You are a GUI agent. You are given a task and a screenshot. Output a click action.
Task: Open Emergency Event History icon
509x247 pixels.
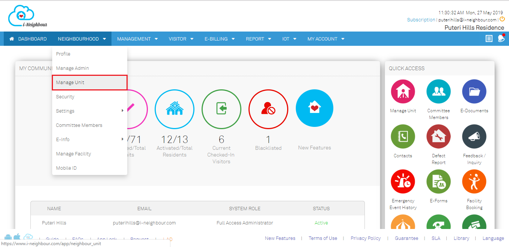403,182
